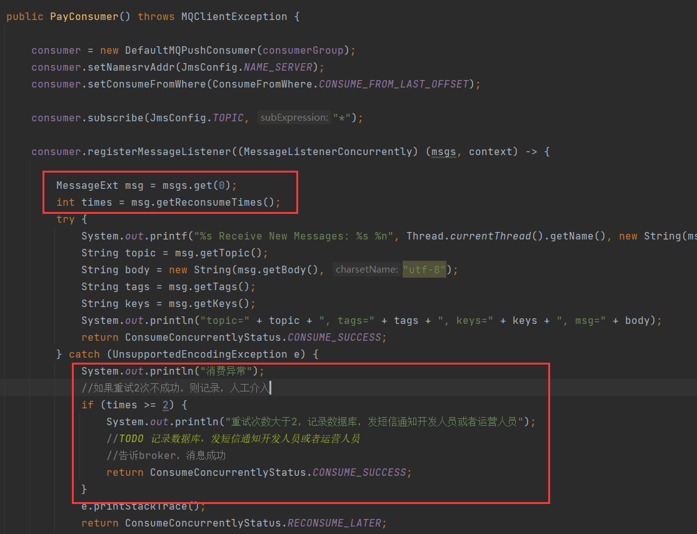697x534 pixels.
Task: Click the highlighted "utf-8" string literal
Action: (x=424, y=270)
